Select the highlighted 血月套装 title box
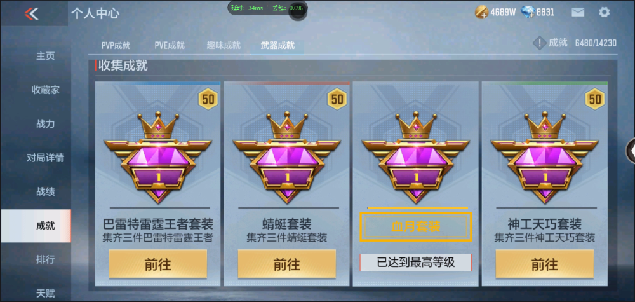The width and height of the screenshot is (635, 302). click(x=416, y=226)
